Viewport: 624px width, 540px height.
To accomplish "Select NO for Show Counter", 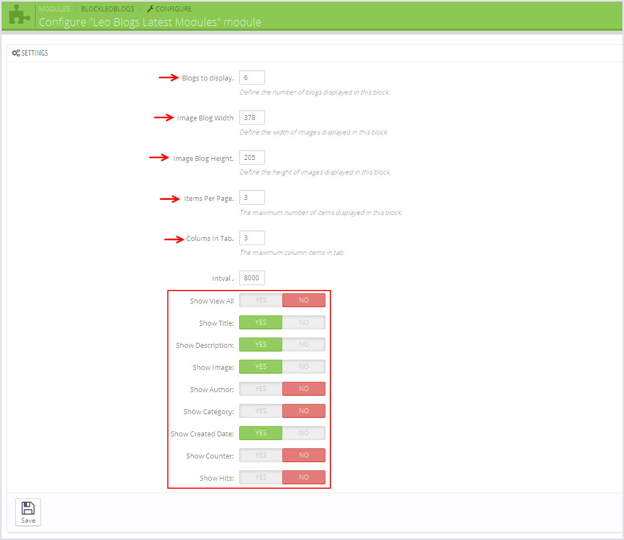I will click(x=304, y=455).
